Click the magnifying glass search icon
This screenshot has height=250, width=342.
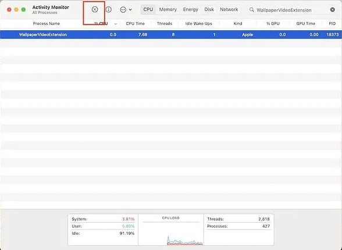(251, 10)
